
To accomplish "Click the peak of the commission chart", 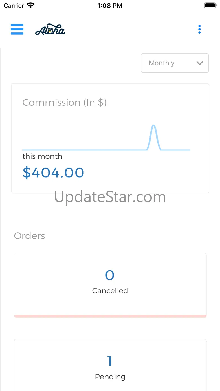I will click(x=153, y=126).
